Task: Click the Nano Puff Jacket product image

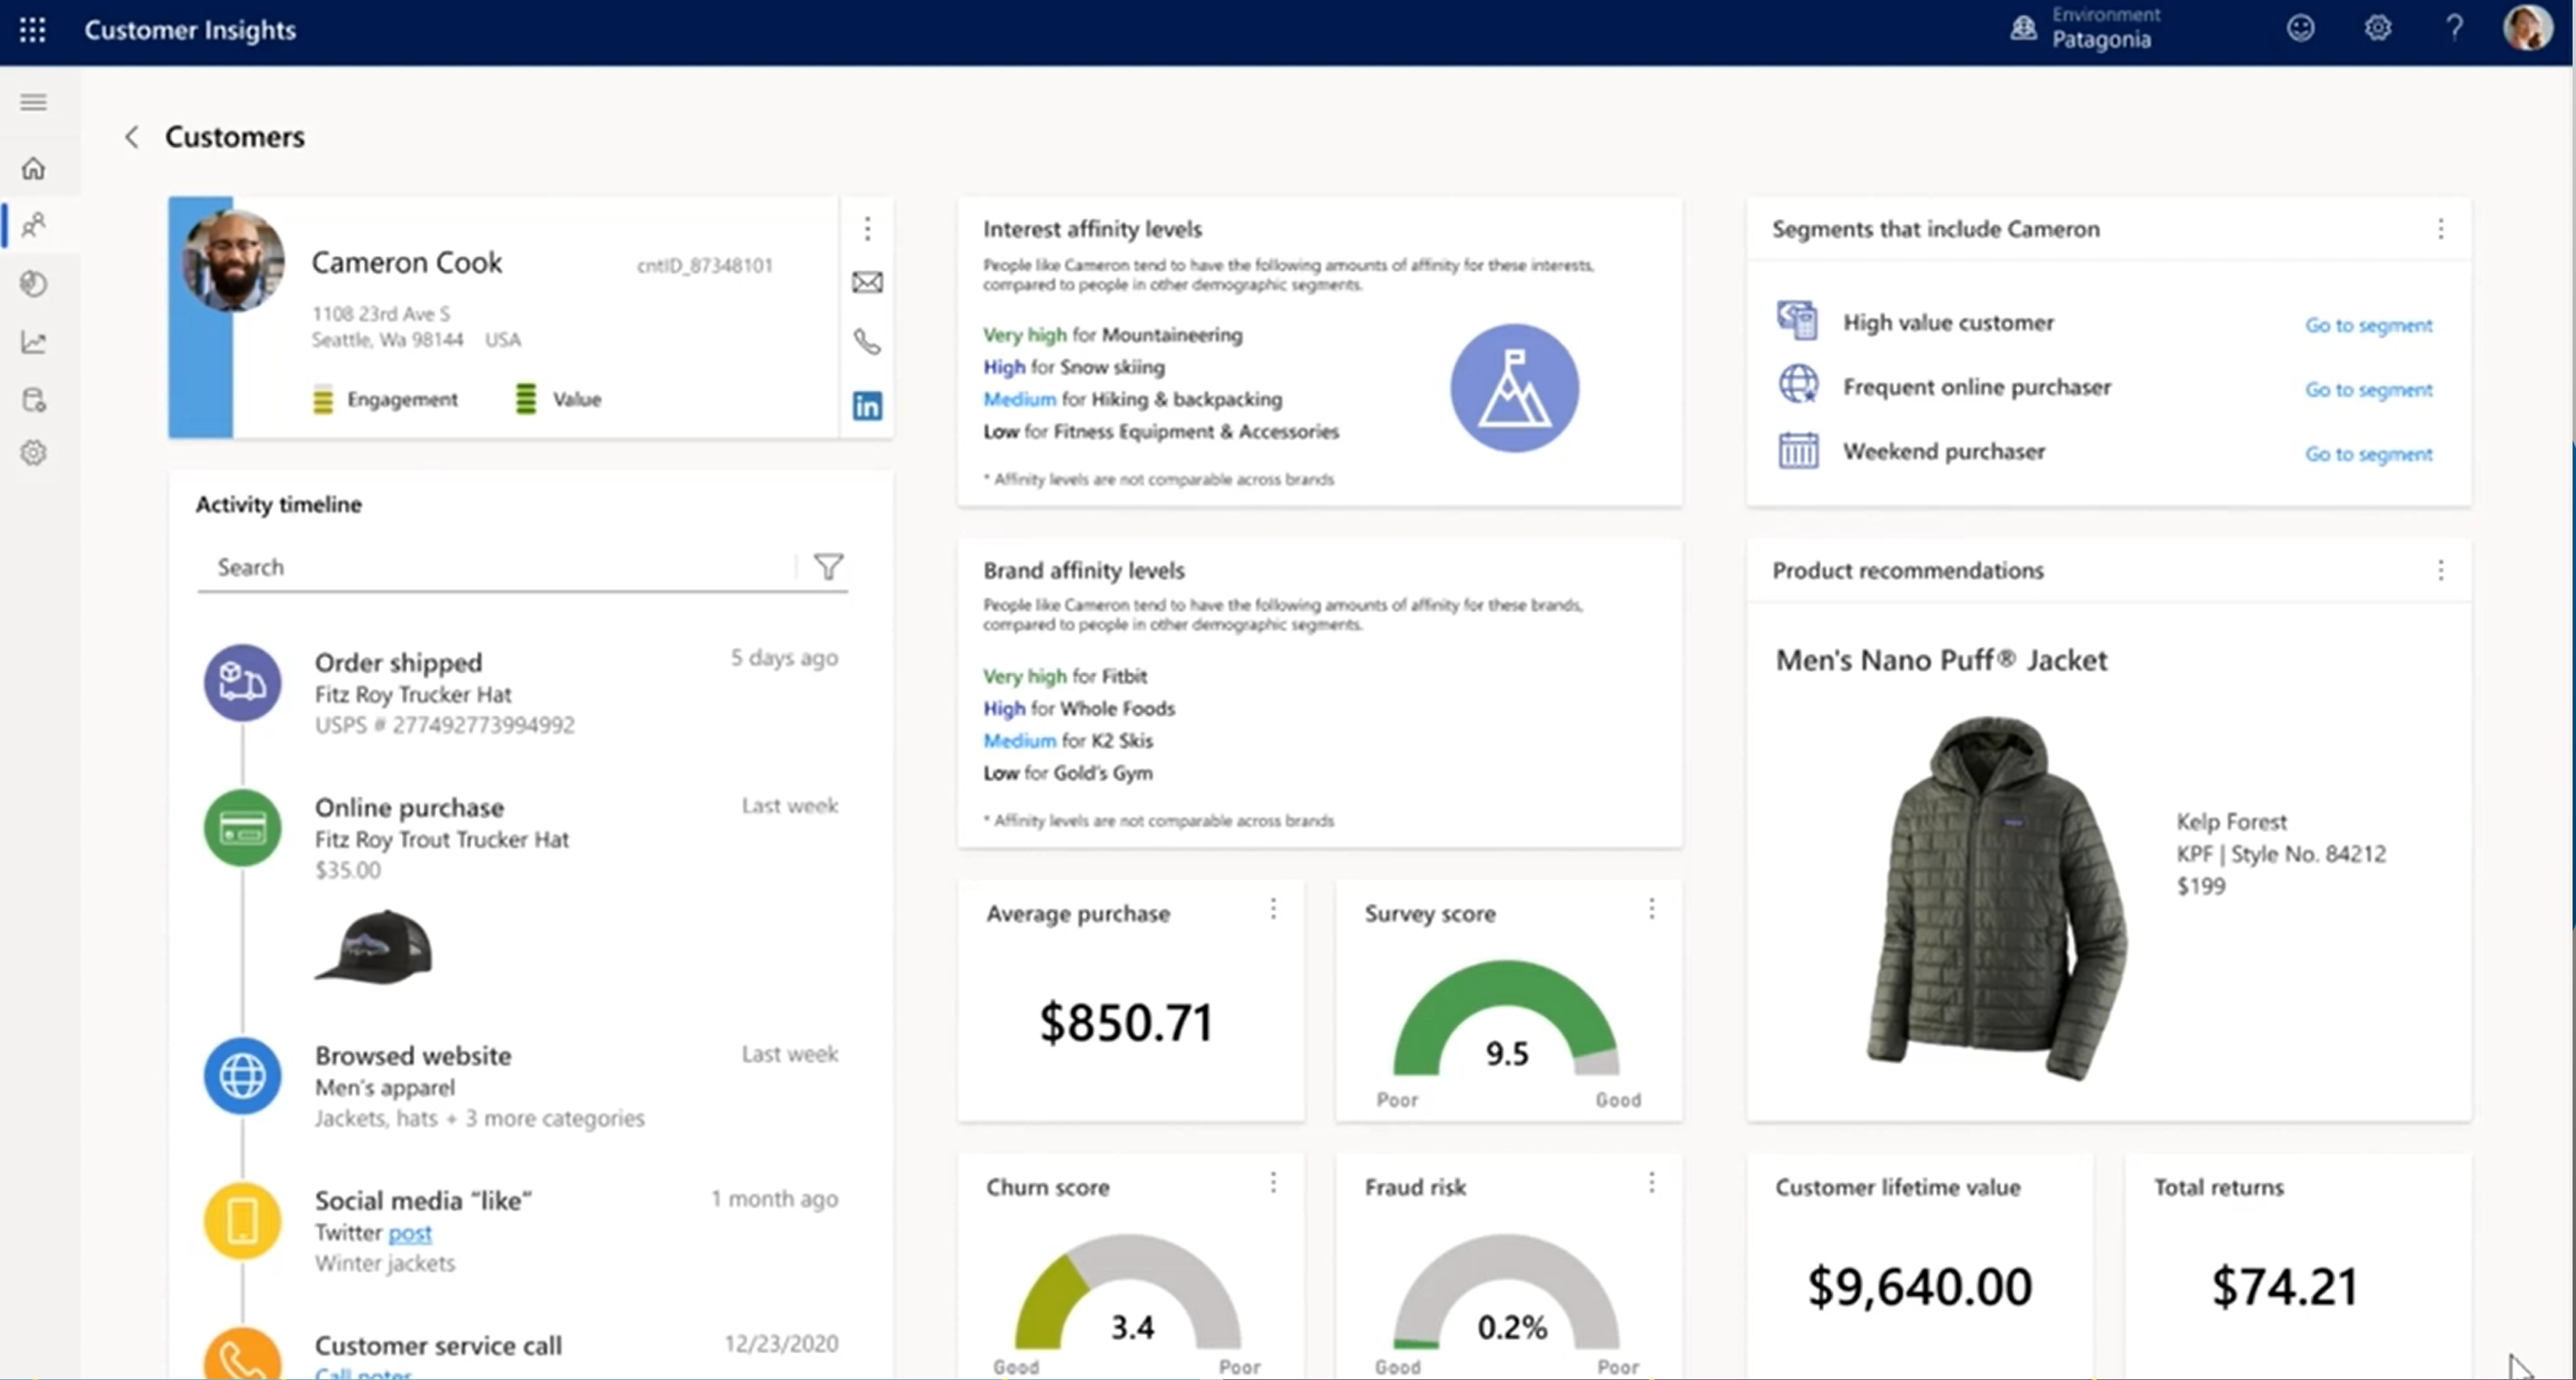Action: [x=1996, y=897]
